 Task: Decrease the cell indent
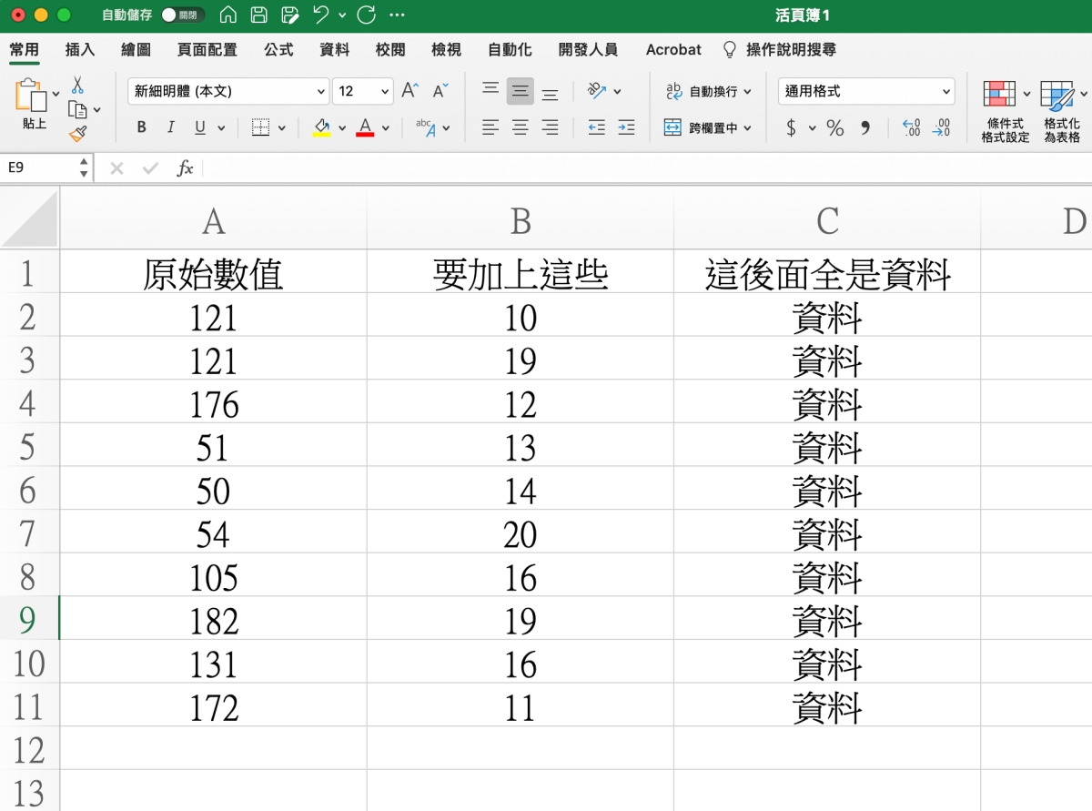pyautogui.click(x=597, y=127)
